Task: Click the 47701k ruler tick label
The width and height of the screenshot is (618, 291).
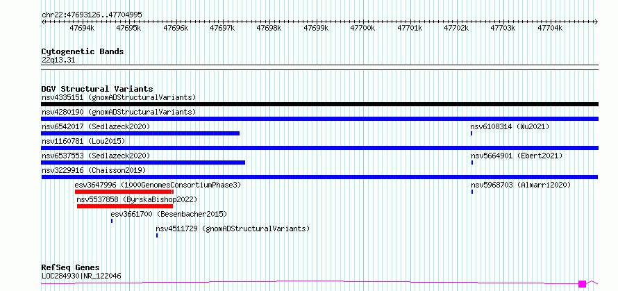Action: [410, 28]
